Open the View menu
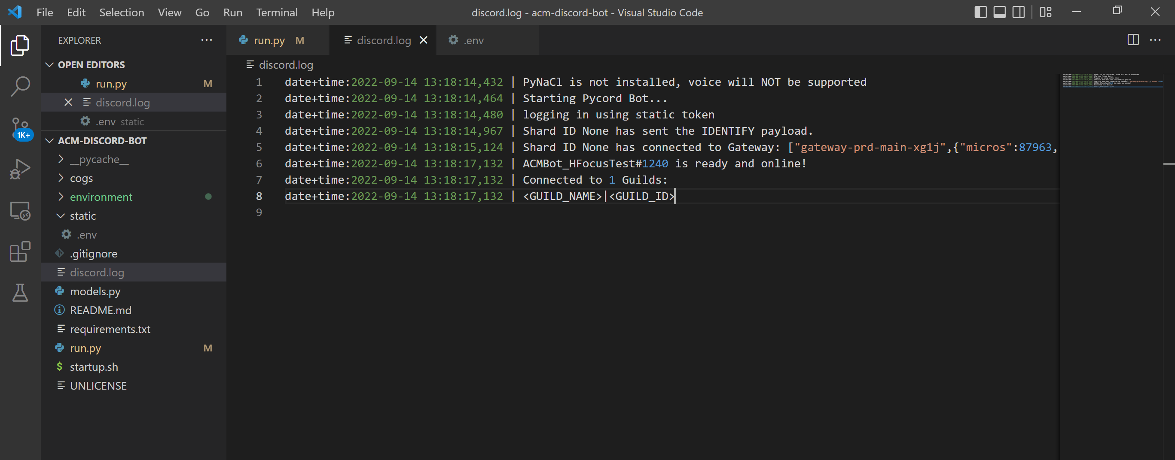The height and width of the screenshot is (460, 1175). (170, 12)
